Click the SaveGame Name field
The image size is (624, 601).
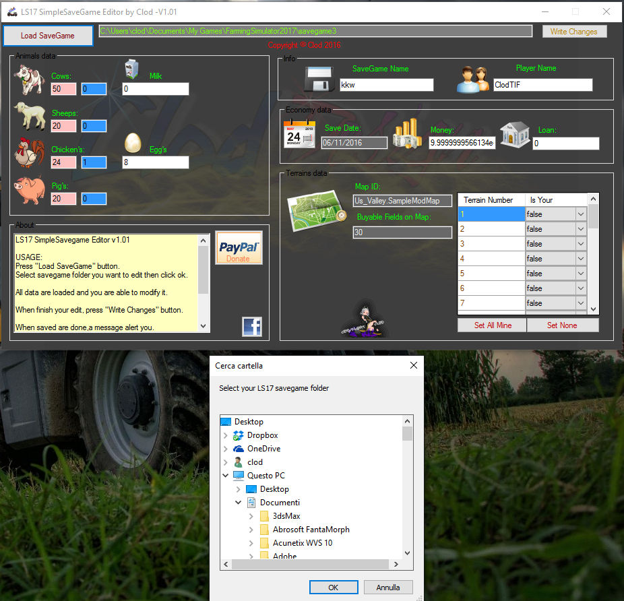click(386, 85)
